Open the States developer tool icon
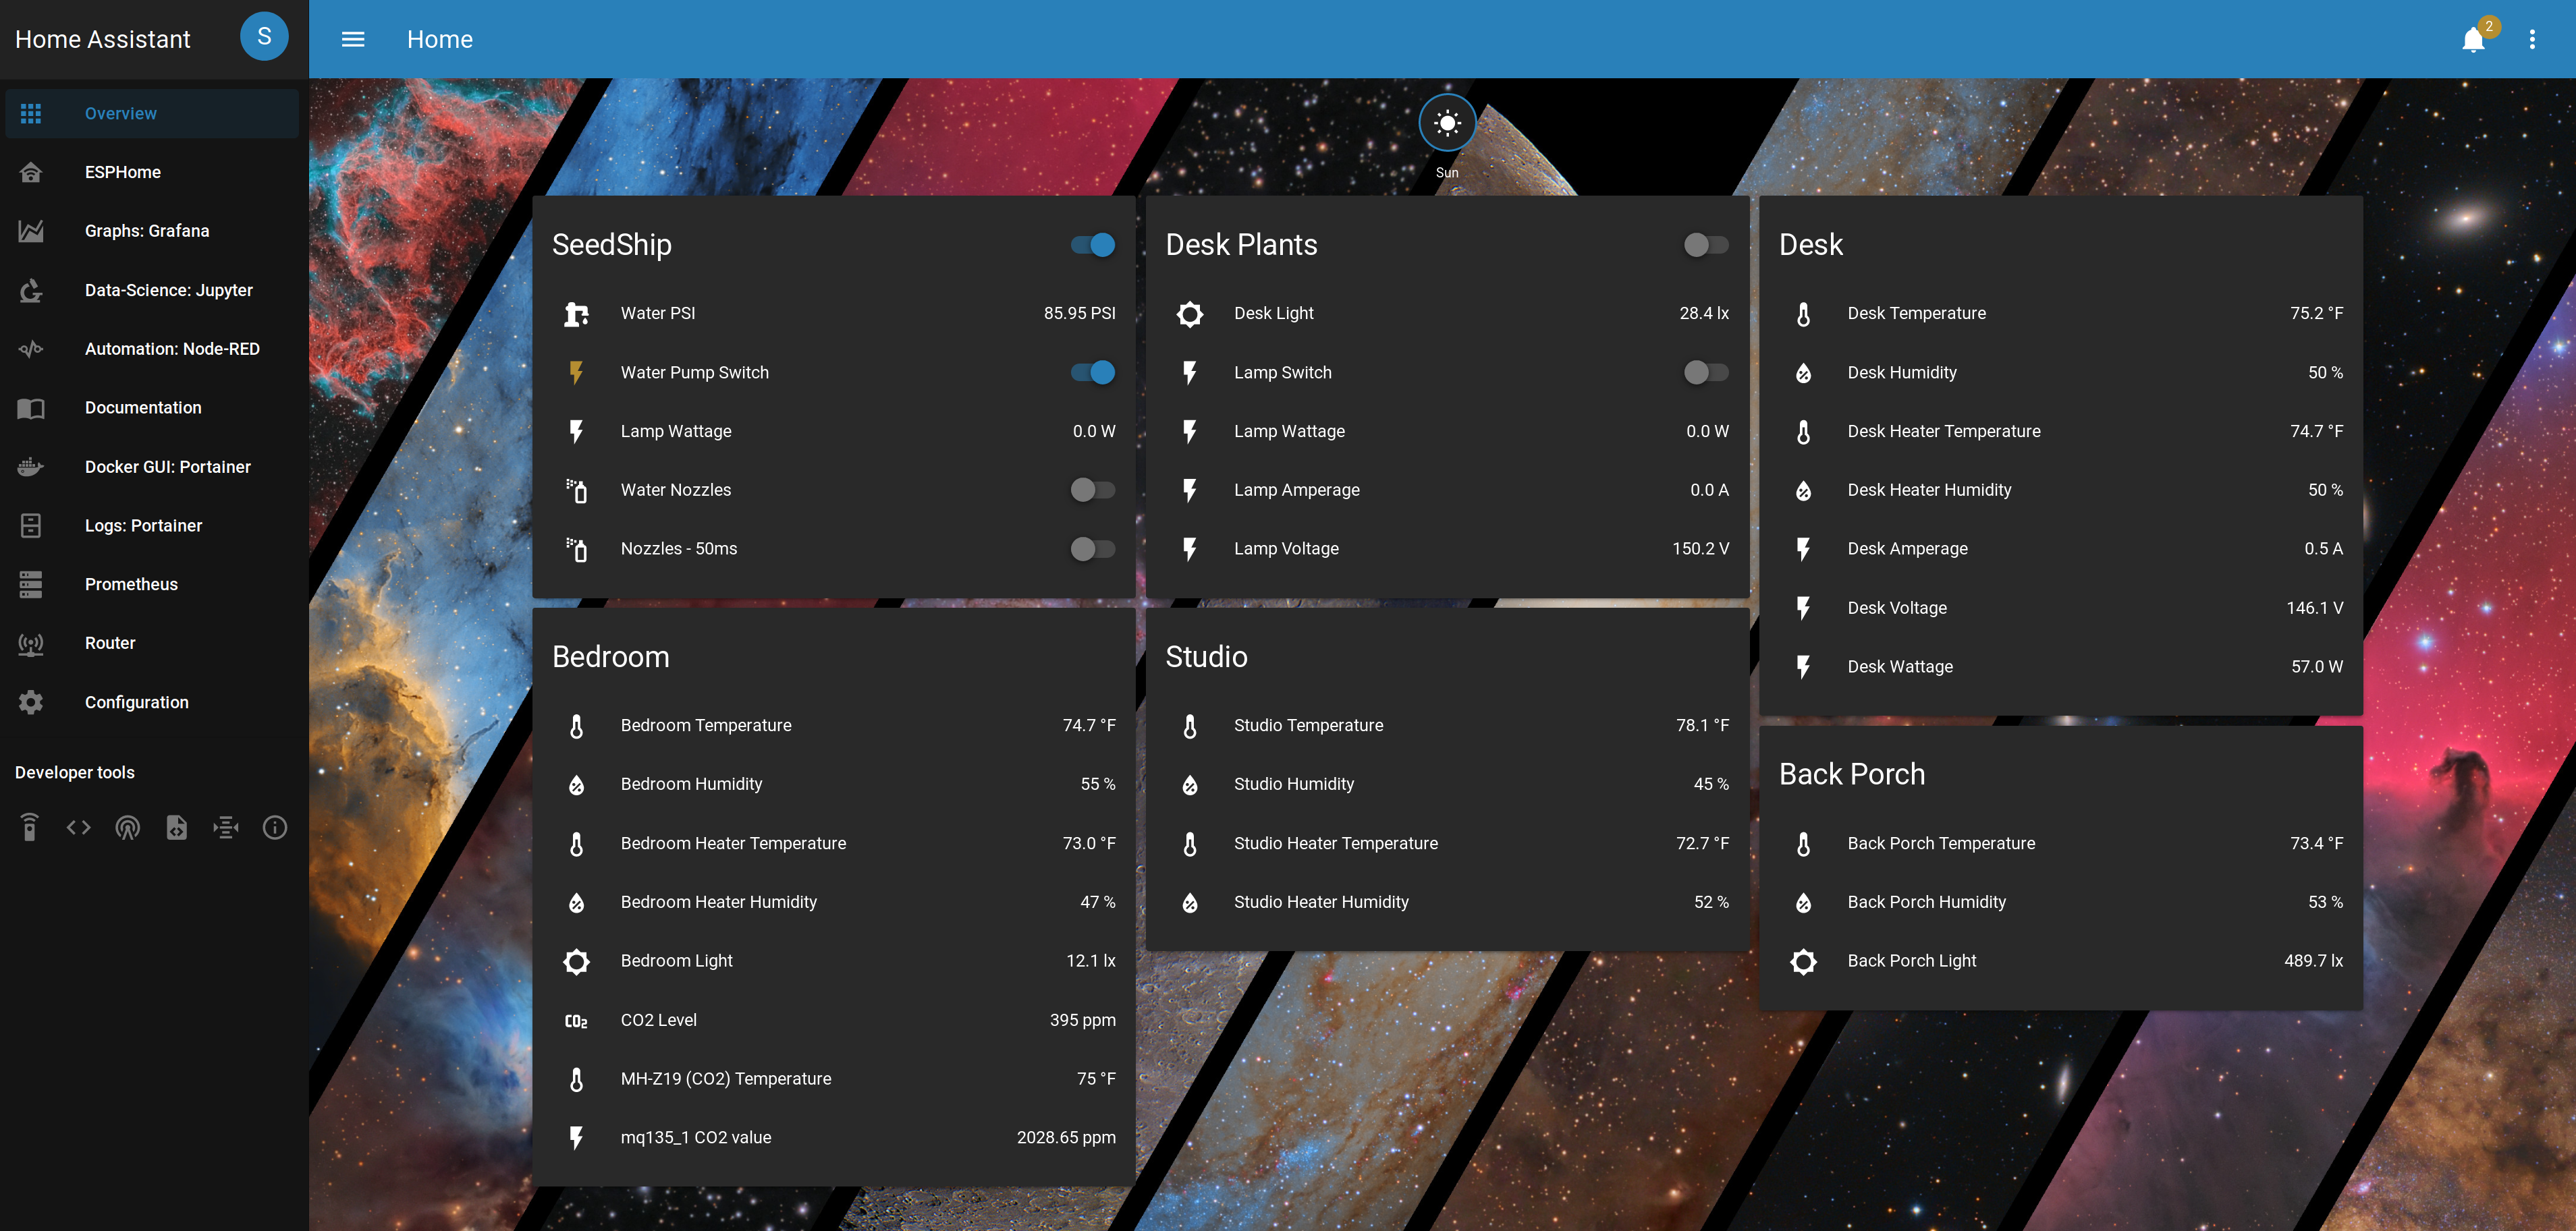This screenshot has height=1231, width=2576. pos(79,828)
